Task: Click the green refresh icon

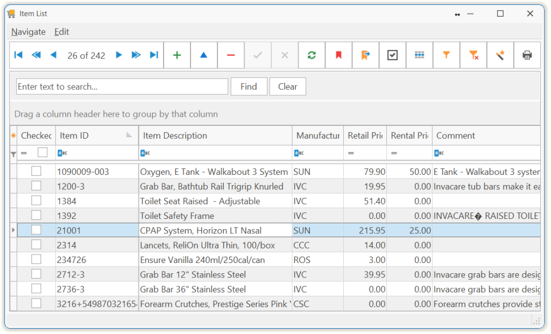Action: [x=312, y=55]
